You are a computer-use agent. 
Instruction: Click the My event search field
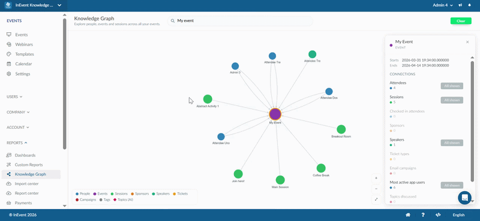pyautogui.click(x=241, y=21)
